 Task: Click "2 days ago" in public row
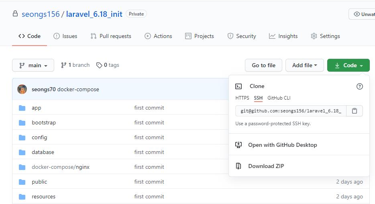point(349,182)
